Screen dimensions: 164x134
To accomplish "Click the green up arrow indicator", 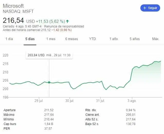I will point(67,22).
